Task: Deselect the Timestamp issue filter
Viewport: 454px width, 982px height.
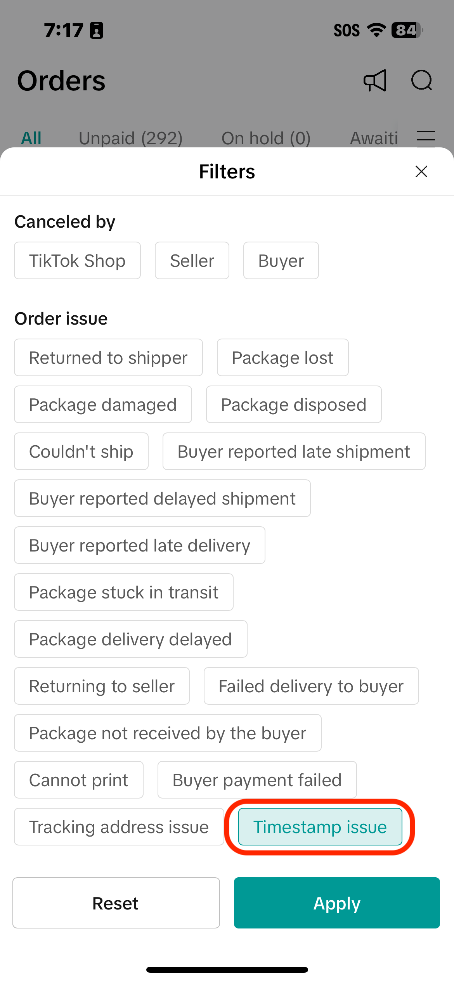Action: (x=320, y=827)
